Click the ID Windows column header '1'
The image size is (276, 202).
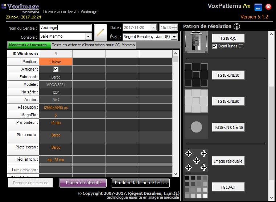[55, 54]
